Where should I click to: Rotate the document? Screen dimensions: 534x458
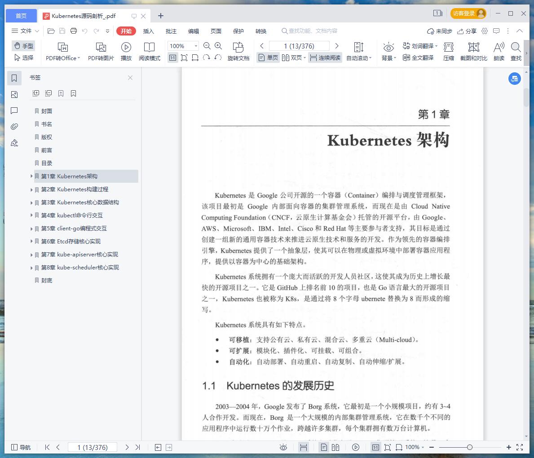click(238, 52)
